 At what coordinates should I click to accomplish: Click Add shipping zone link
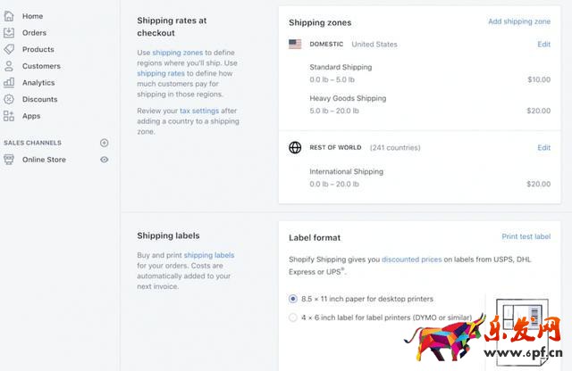[518, 21]
